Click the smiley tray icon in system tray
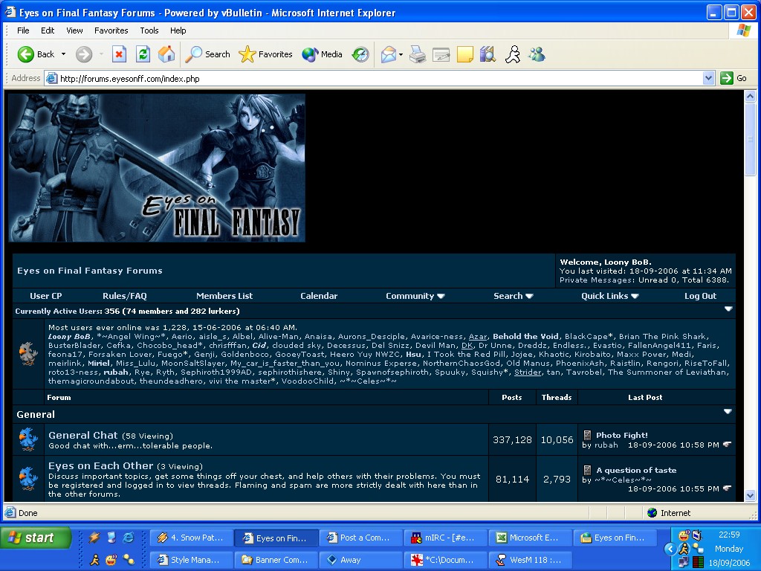This screenshot has height=571, width=761. [x=684, y=535]
